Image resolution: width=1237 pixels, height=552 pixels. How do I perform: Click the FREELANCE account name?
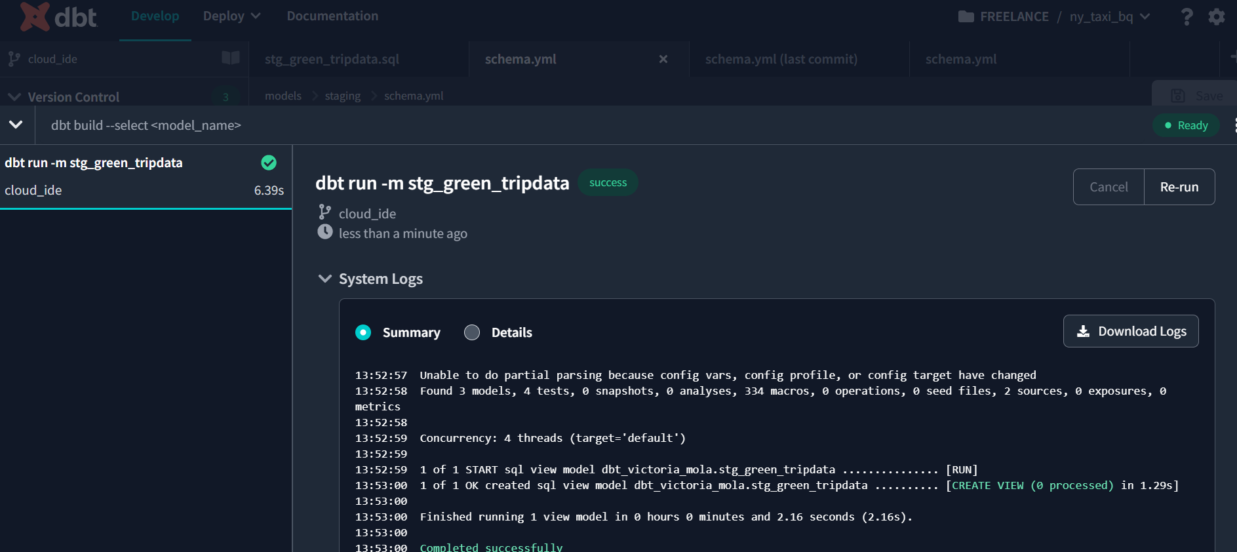click(x=1014, y=16)
